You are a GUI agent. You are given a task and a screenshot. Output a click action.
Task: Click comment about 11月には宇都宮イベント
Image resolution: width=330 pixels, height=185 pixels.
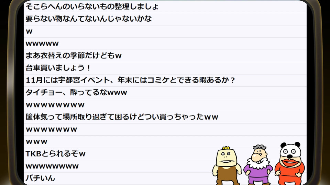(165, 80)
